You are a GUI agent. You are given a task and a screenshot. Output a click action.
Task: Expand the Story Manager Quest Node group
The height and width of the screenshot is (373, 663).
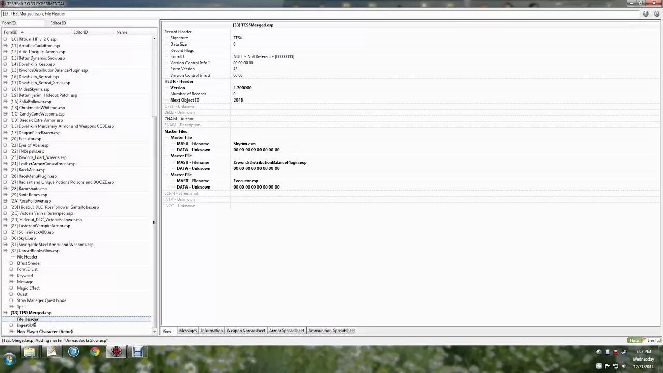coord(11,300)
